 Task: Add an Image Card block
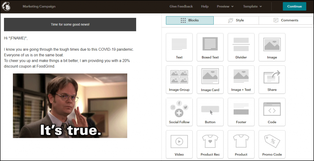[210, 80]
